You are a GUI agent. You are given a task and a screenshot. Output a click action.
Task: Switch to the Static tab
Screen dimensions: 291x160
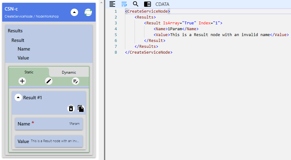point(29,72)
